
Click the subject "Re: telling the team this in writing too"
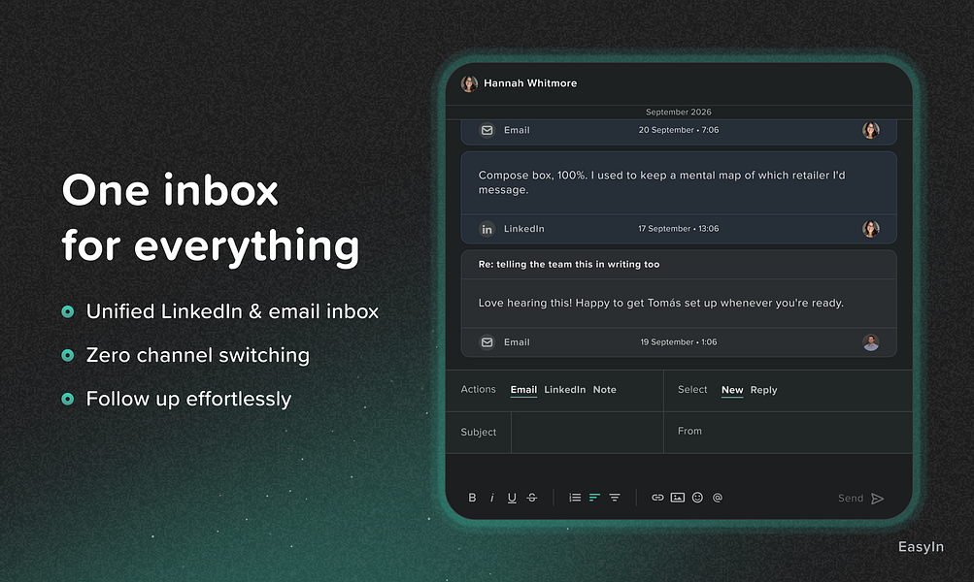(x=569, y=264)
